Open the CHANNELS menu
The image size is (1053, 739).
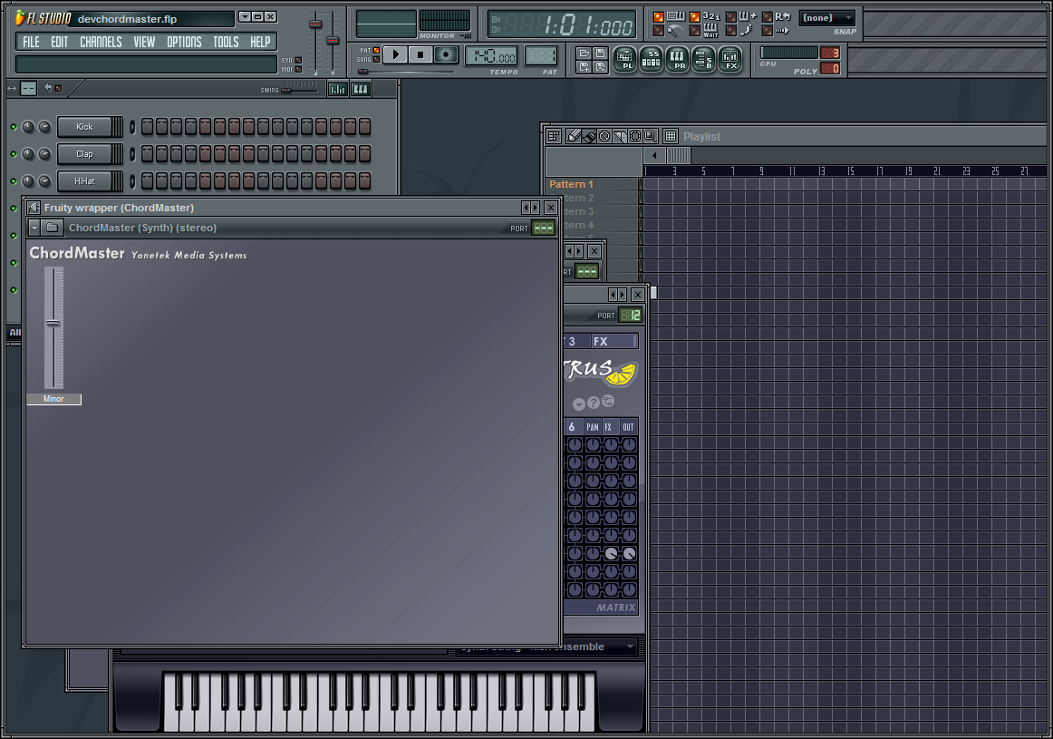click(101, 42)
